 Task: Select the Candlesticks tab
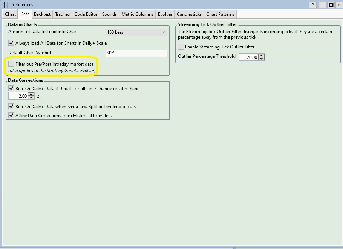(x=189, y=14)
